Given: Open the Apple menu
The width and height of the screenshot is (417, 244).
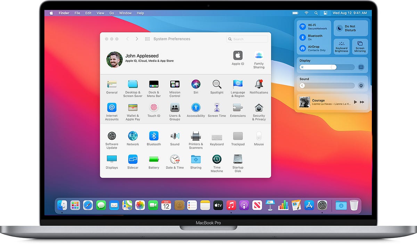Looking at the screenshot, I should point(51,13).
